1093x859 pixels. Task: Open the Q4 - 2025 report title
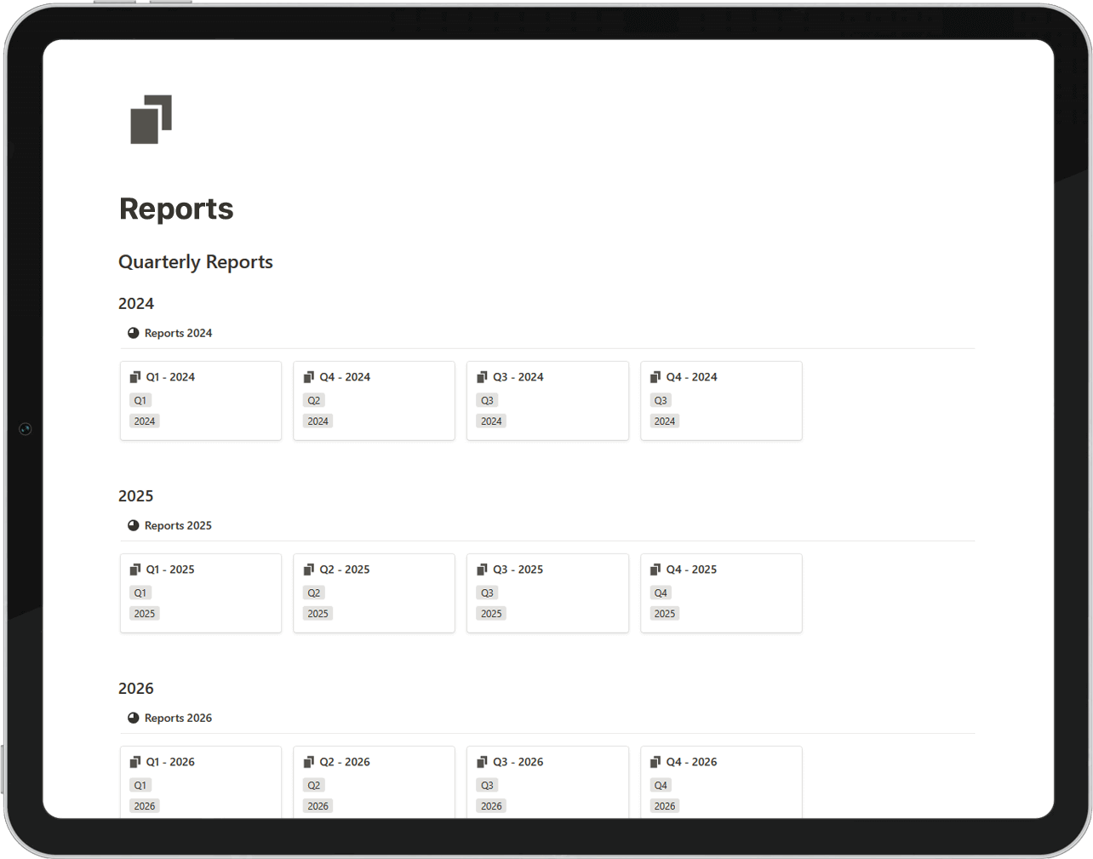tap(691, 570)
